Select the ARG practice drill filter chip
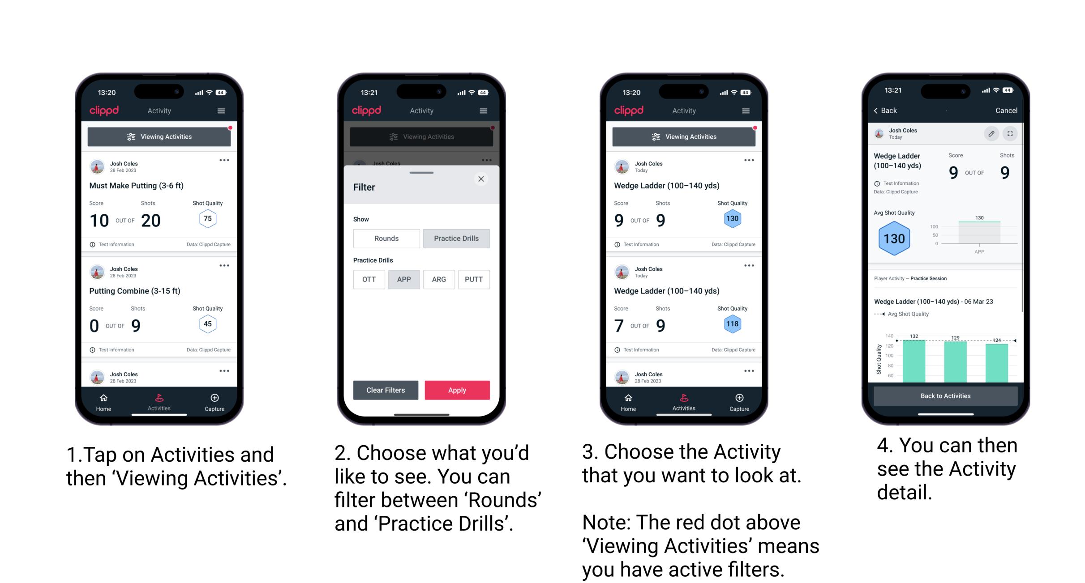This screenshot has width=1085, height=583. tap(438, 279)
